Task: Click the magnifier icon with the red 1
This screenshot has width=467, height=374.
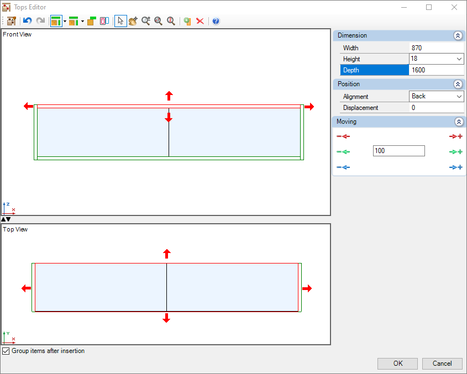Action: tap(171, 21)
